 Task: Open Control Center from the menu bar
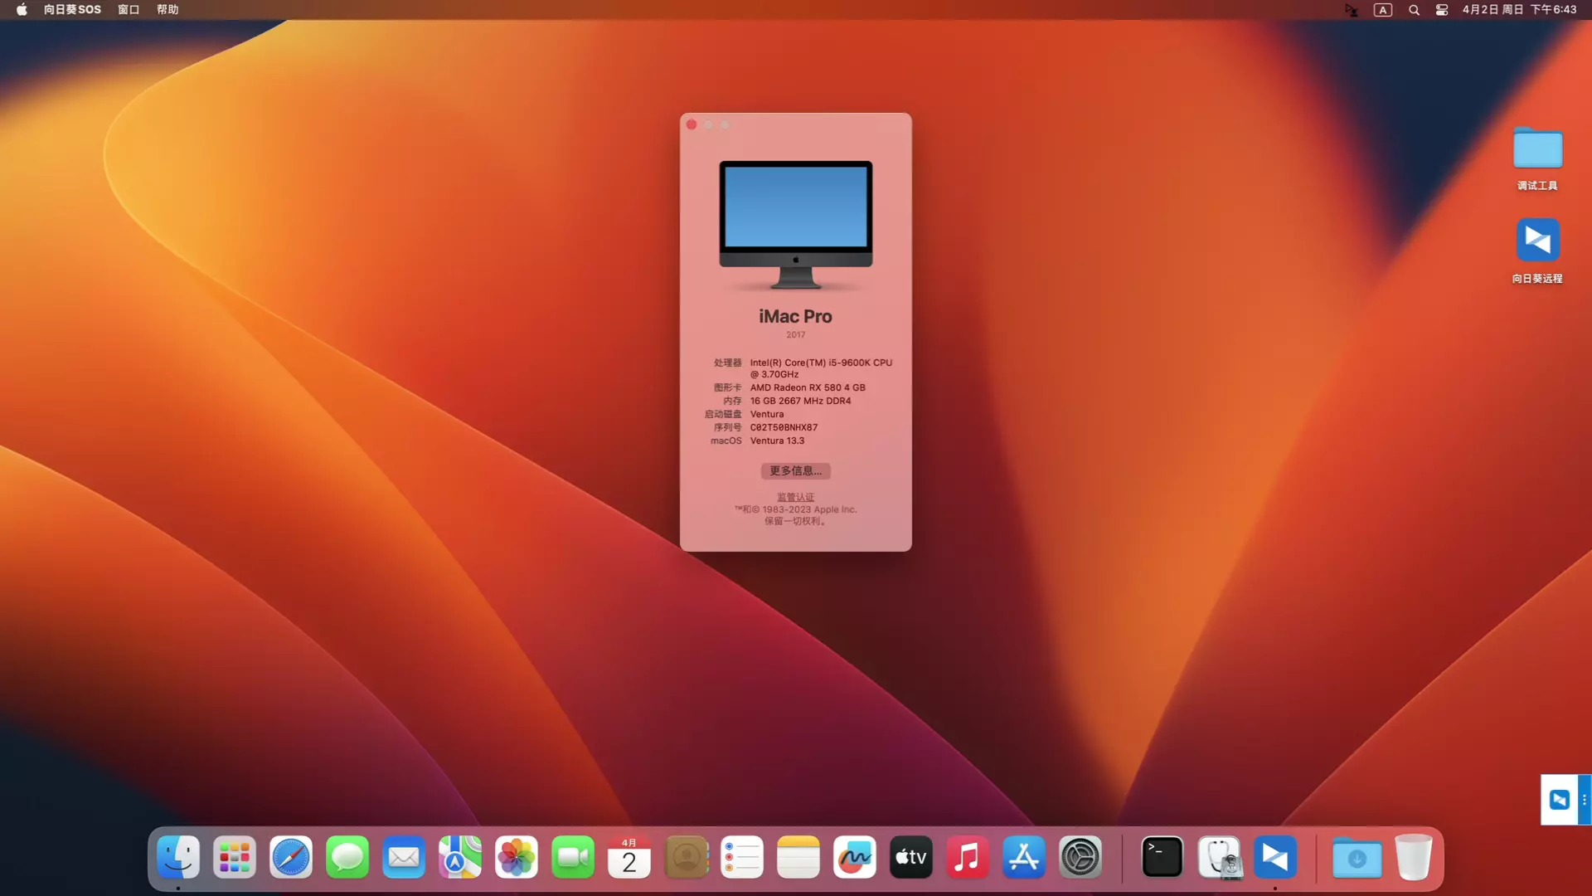point(1441,9)
